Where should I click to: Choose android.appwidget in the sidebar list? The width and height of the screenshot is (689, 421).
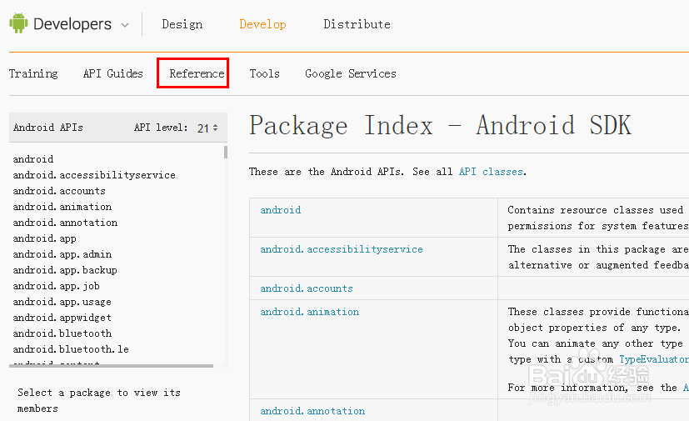click(x=62, y=318)
